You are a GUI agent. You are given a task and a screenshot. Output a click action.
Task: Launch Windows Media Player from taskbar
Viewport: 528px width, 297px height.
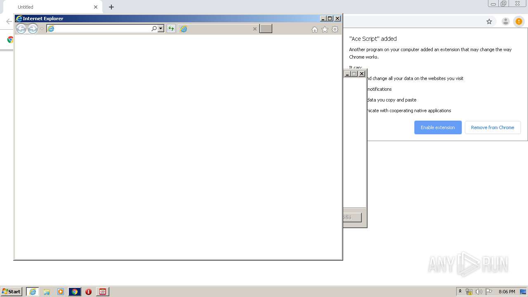(x=61, y=292)
